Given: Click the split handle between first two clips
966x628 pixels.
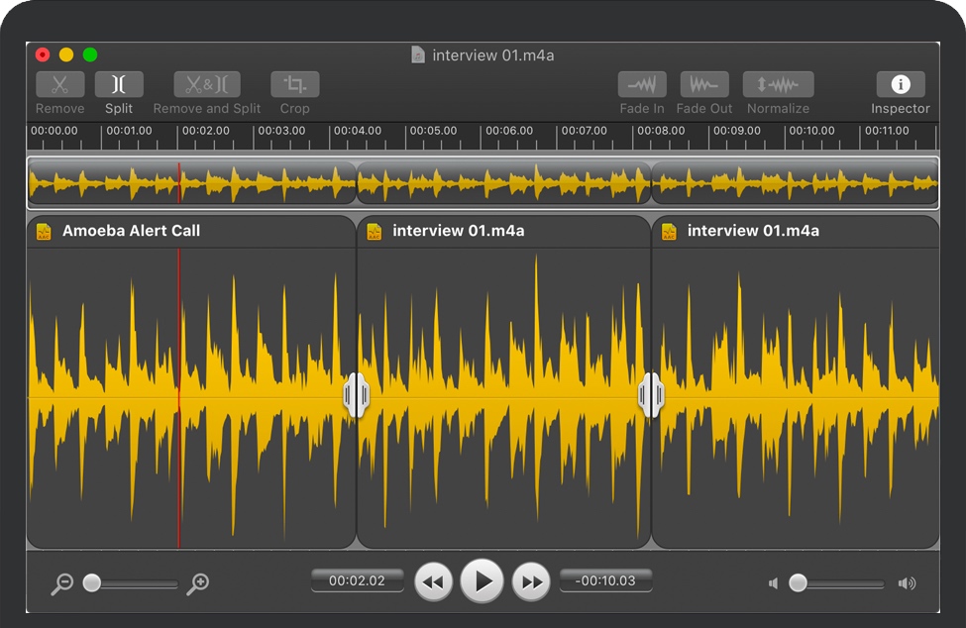Looking at the screenshot, I should pos(356,395).
